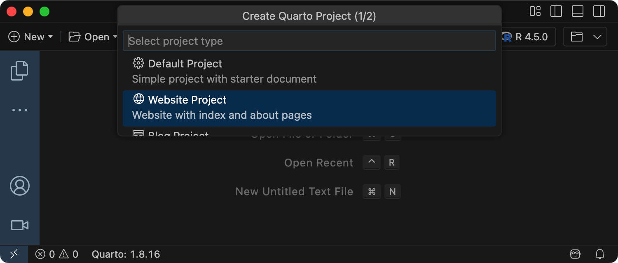Click the errors and warnings counter
618x263 pixels.
57,254
